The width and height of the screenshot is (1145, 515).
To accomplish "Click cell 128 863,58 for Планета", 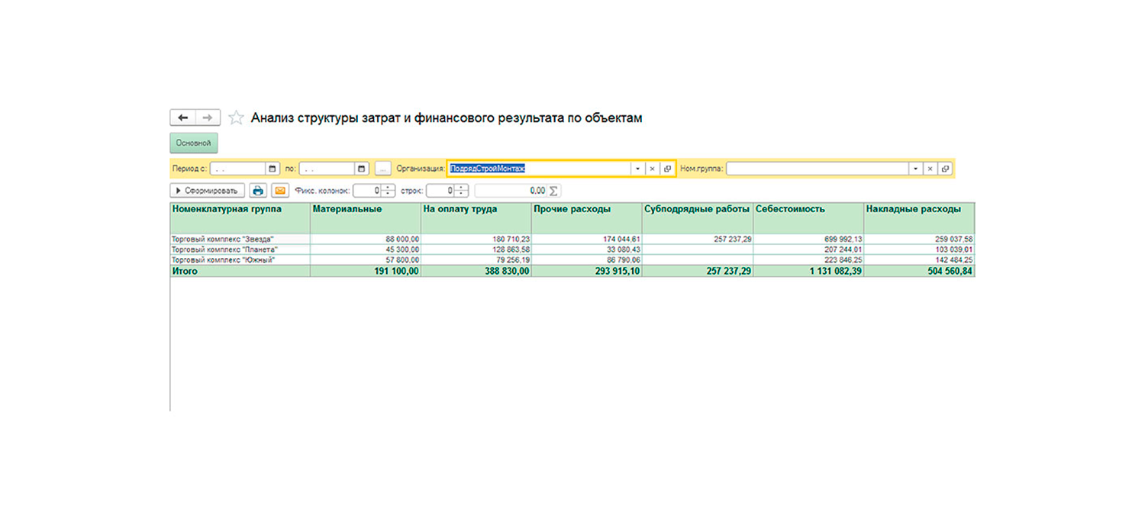I will 476,249.
